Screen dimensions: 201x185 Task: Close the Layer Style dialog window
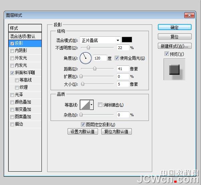(x=189, y=15)
